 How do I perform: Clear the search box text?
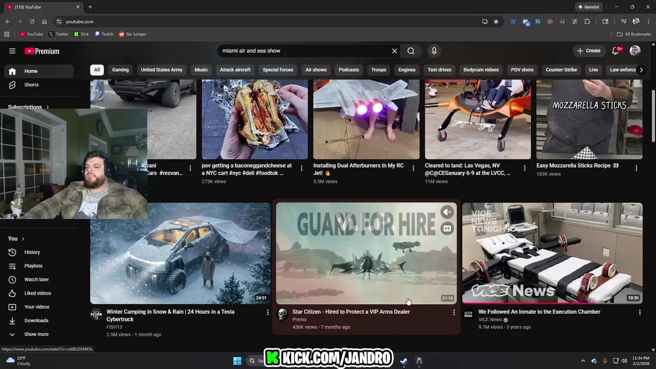(395, 51)
